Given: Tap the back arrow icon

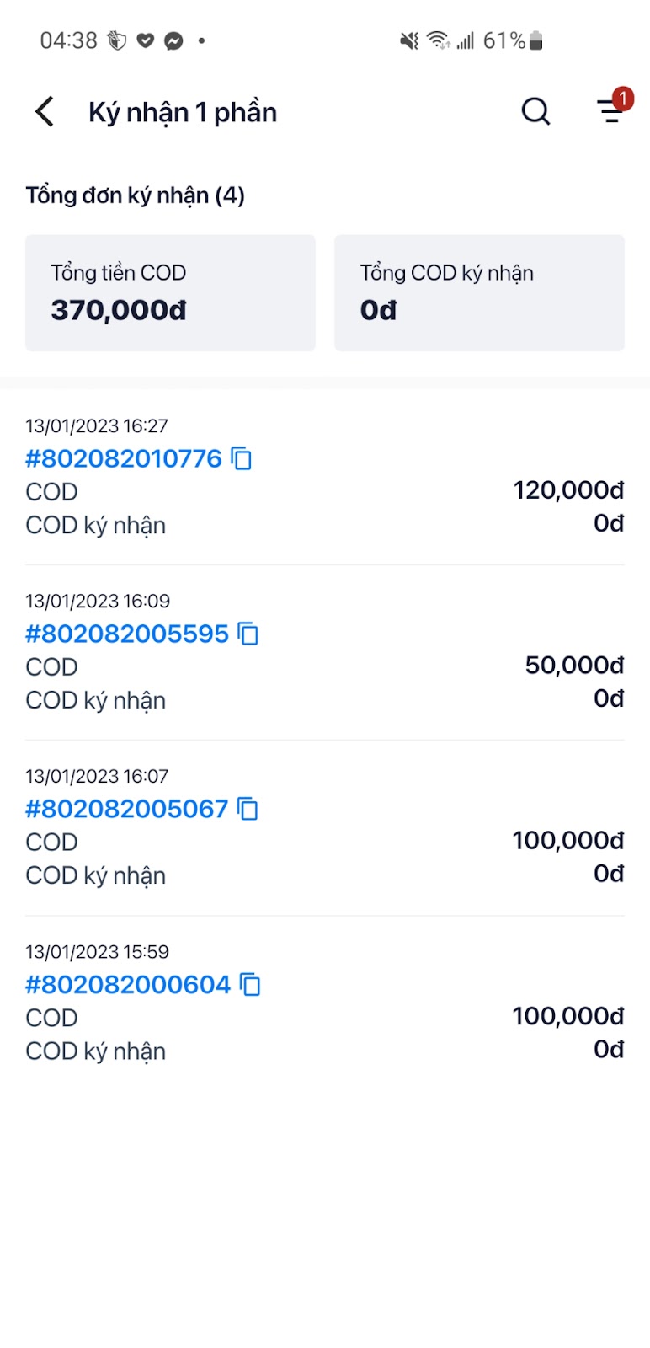Looking at the screenshot, I should click(45, 111).
